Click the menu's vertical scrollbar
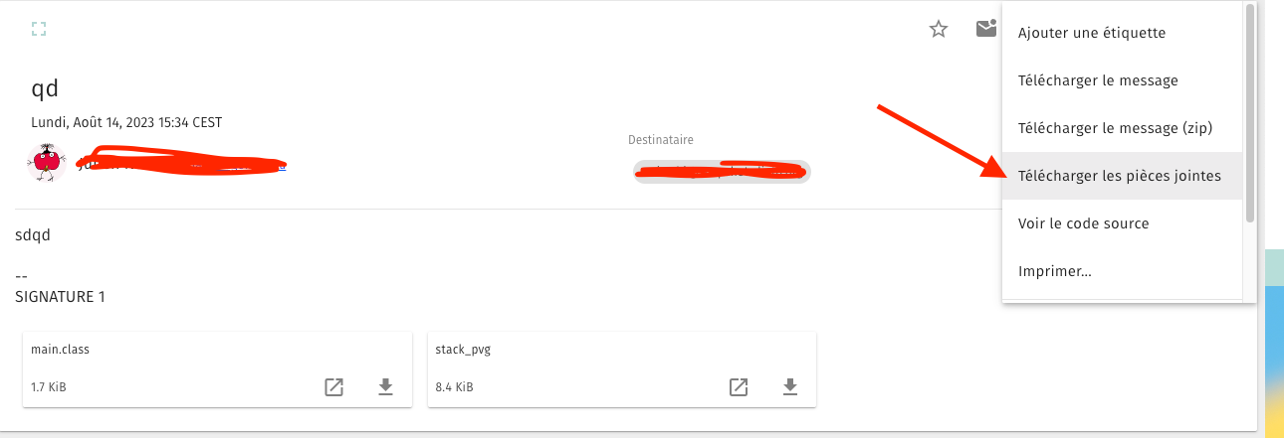Viewport: 1284px width, 438px height. coord(1250,109)
